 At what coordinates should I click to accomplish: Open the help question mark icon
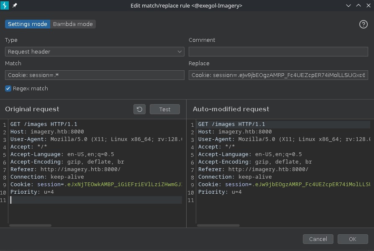coord(363,24)
